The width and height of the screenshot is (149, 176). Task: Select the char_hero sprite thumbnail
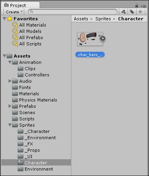click(90, 39)
